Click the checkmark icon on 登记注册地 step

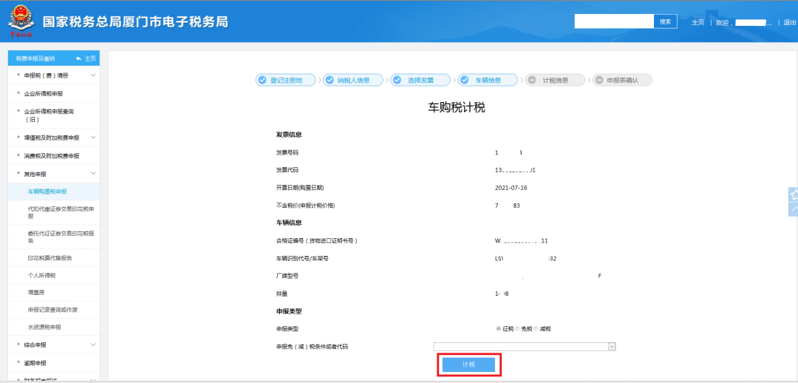pyautogui.click(x=262, y=80)
